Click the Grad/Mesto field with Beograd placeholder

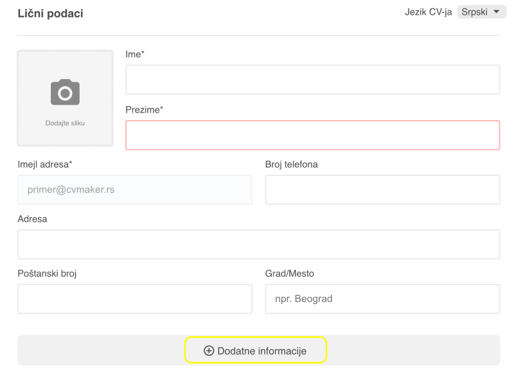[x=382, y=299]
